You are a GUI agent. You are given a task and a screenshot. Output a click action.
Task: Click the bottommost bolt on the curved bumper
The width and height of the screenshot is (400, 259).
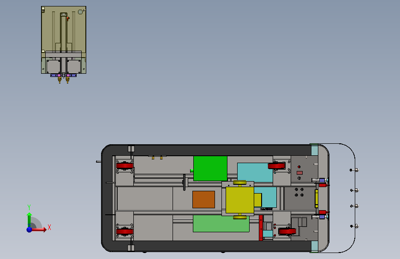pyautogui.click(x=354, y=226)
